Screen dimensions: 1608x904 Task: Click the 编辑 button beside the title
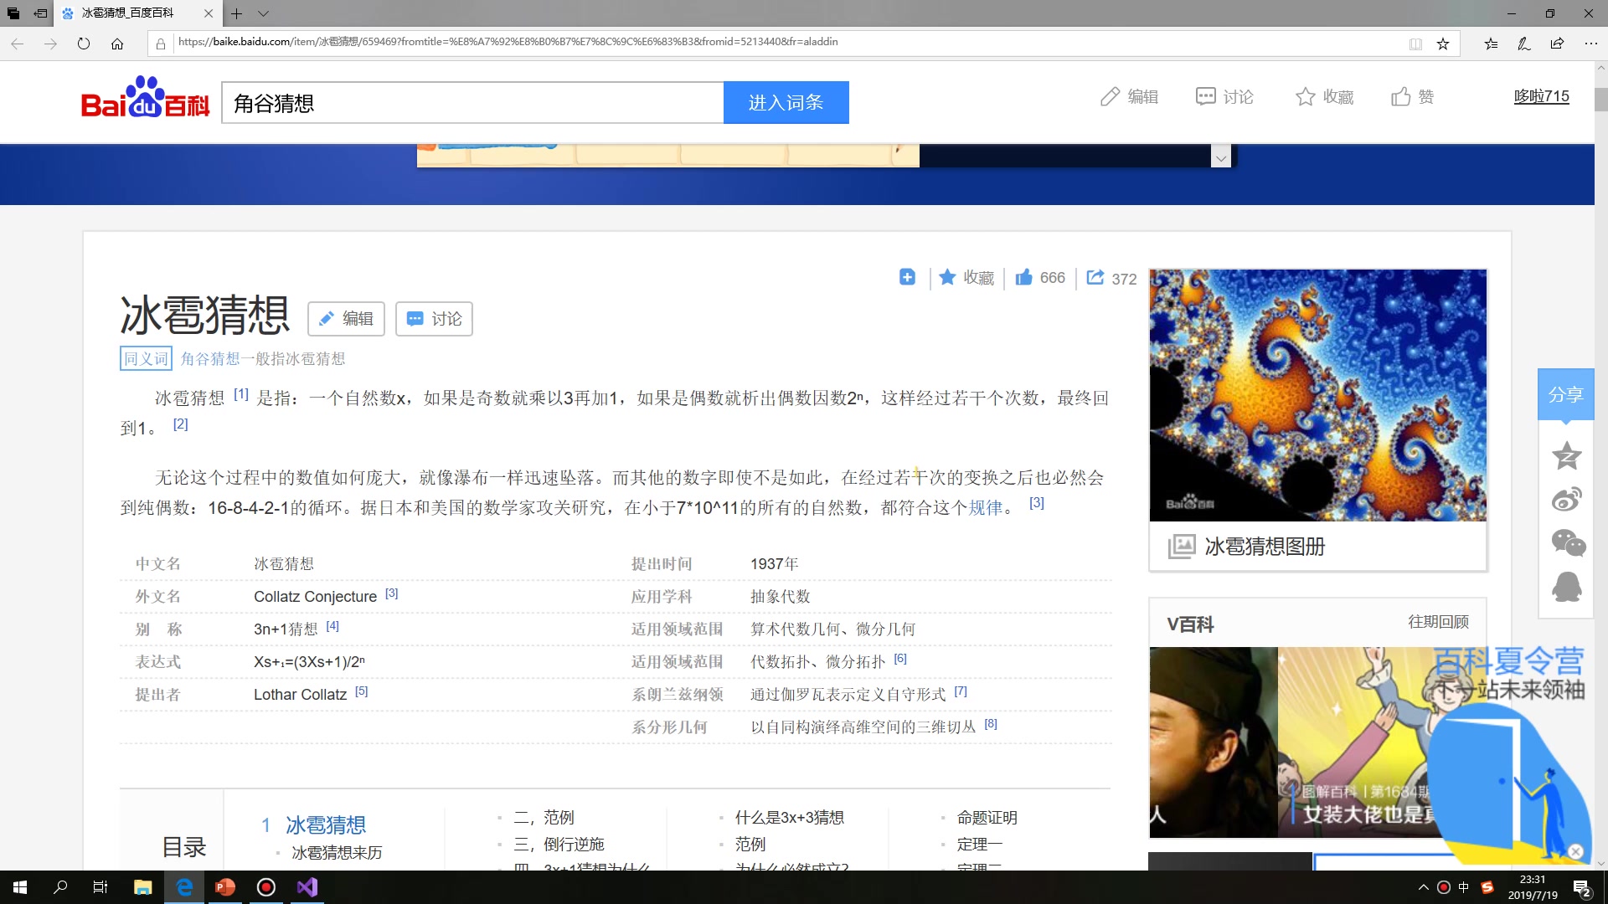click(346, 319)
